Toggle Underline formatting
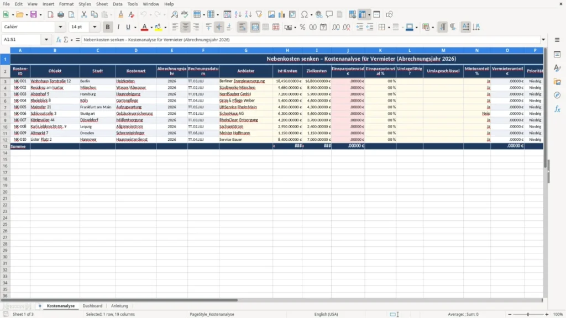Viewport: 566px width, 318px height. [x=128, y=27]
